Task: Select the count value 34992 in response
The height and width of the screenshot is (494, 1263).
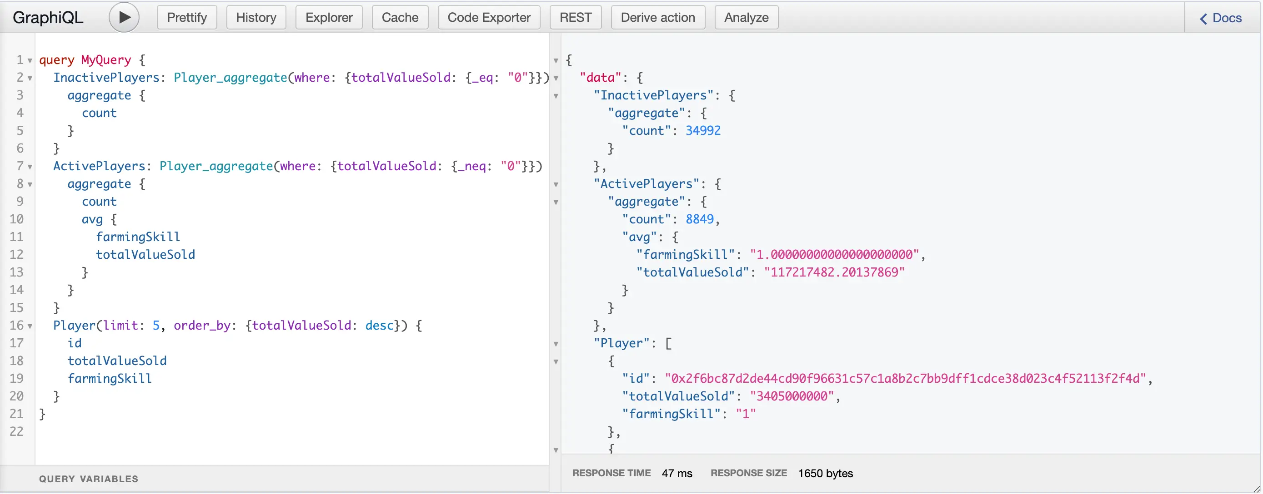Action: 703,131
